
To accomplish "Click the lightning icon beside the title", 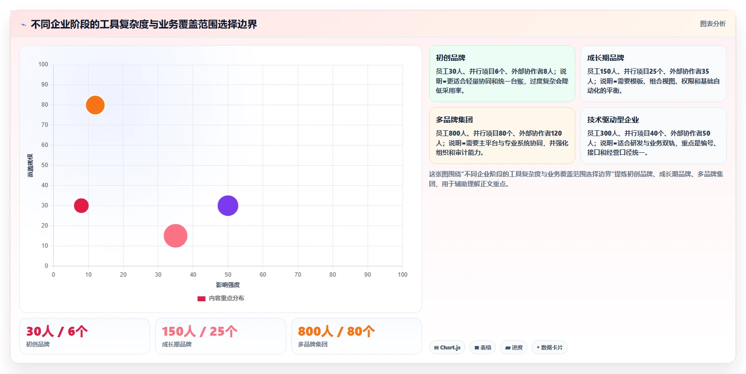I will [x=23, y=25].
